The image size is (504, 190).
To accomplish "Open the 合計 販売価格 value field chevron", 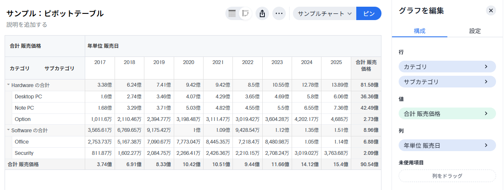I will point(486,113).
